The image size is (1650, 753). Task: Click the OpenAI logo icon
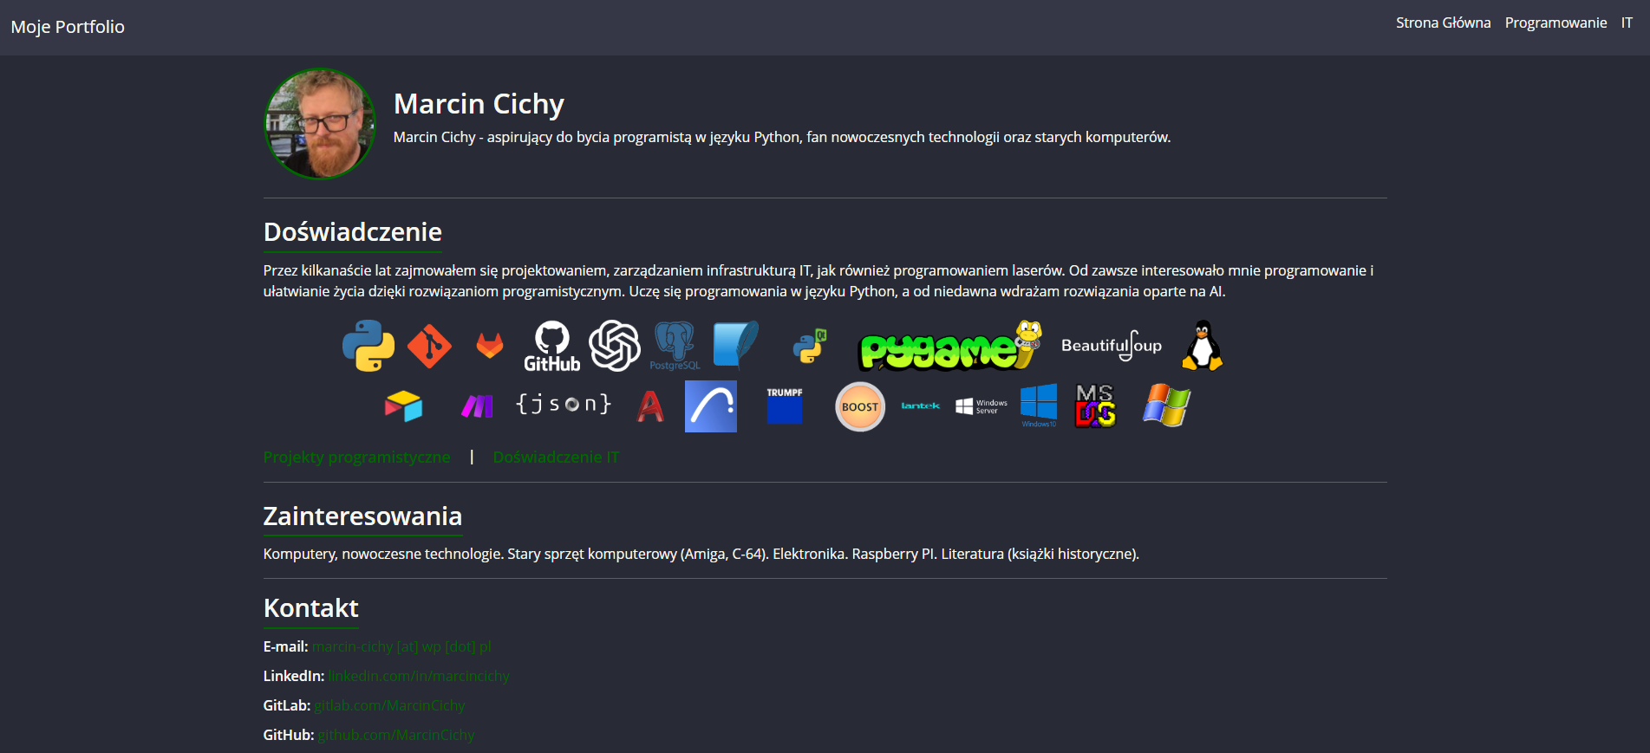[615, 346]
